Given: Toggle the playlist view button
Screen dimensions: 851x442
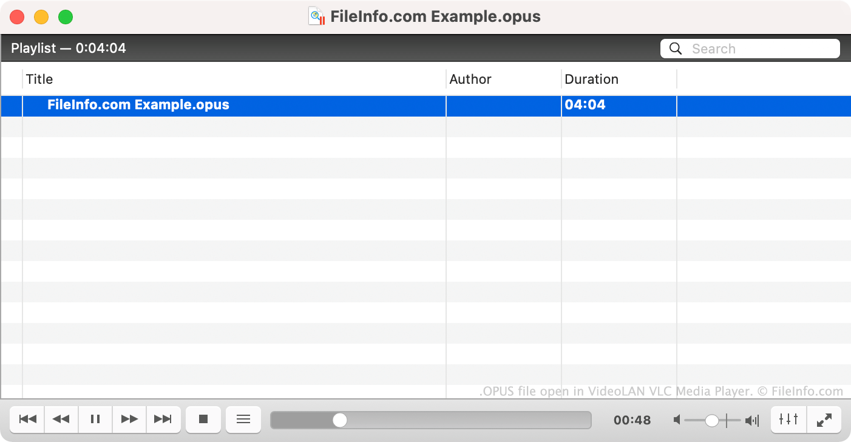Looking at the screenshot, I should pyautogui.click(x=243, y=419).
